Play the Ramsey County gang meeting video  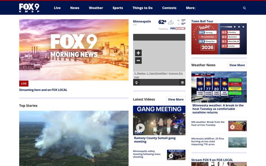pos(140,128)
